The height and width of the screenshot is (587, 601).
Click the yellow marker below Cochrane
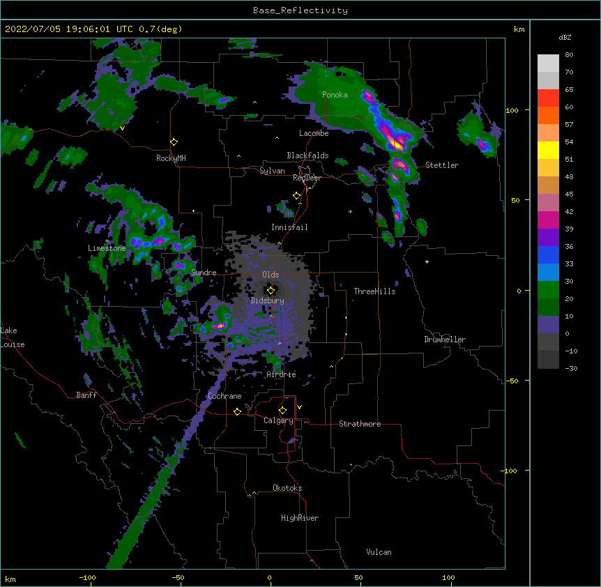point(237,411)
